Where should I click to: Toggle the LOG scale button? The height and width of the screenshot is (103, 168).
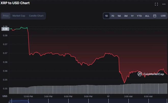click(x=163, y=16)
